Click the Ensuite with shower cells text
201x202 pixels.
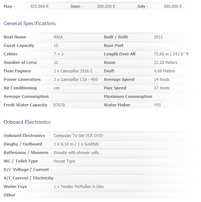point(76,153)
